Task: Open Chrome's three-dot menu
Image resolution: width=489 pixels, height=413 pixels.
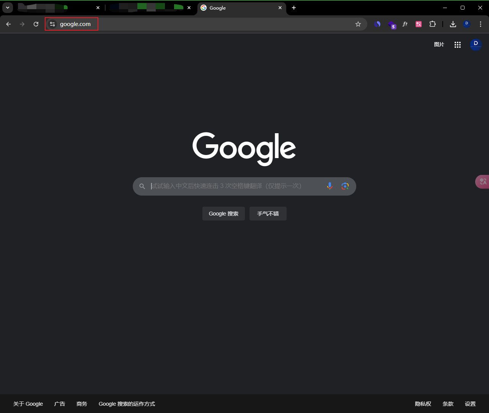Action: (481, 24)
